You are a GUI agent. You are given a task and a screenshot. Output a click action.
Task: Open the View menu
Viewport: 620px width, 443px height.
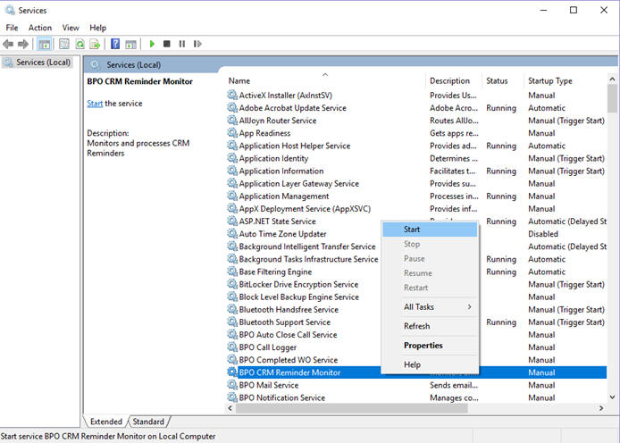click(71, 28)
